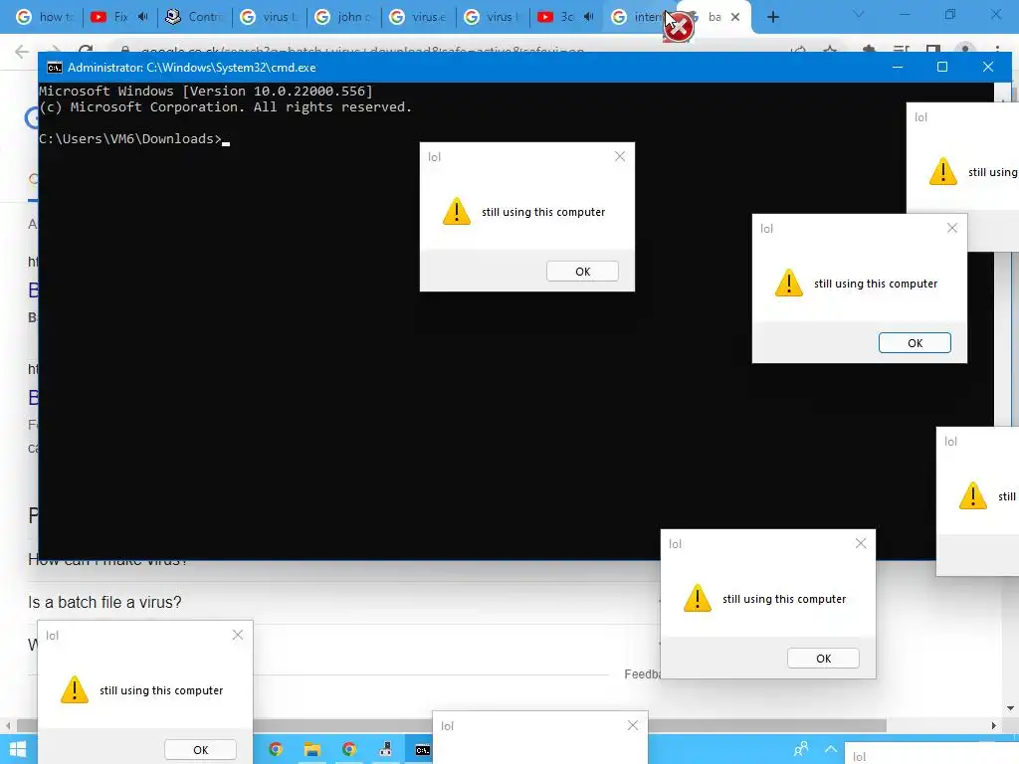
Task: Click OK in the dialog beside the cmd prompt
Action: click(x=582, y=272)
